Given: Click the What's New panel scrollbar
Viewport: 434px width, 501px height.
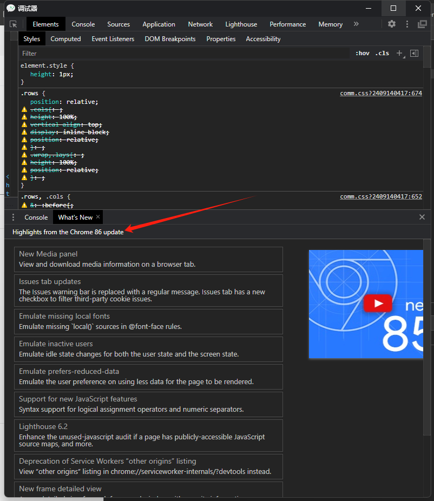Looking at the screenshot, I should click(427, 338).
